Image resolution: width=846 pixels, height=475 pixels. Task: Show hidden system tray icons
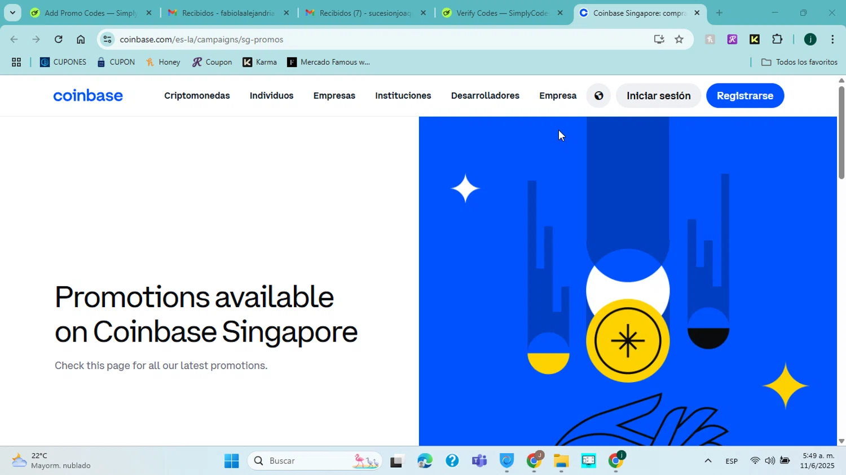tap(708, 461)
